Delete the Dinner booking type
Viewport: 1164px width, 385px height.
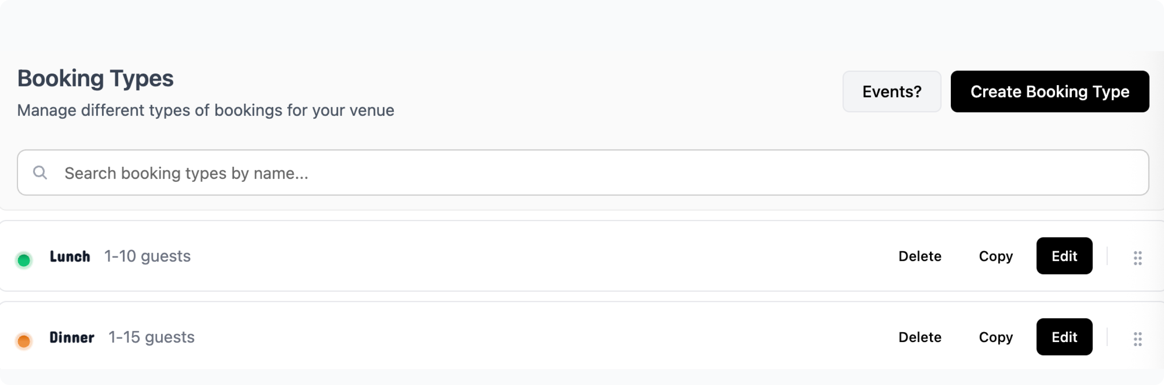click(x=920, y=337)
